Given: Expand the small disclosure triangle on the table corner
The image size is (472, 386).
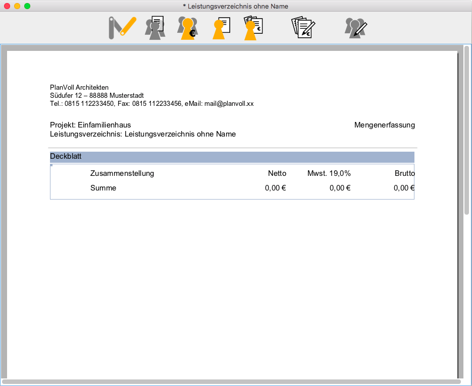Looking at the screenshot, I should [52, 165].
